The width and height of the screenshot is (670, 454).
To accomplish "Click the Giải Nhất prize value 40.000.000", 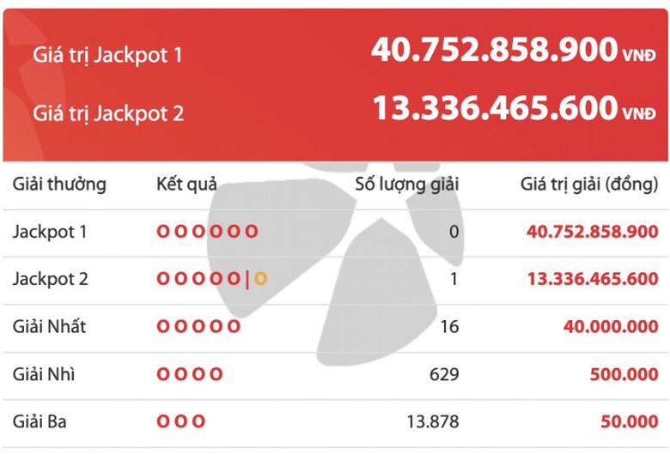I will (611, 326).
